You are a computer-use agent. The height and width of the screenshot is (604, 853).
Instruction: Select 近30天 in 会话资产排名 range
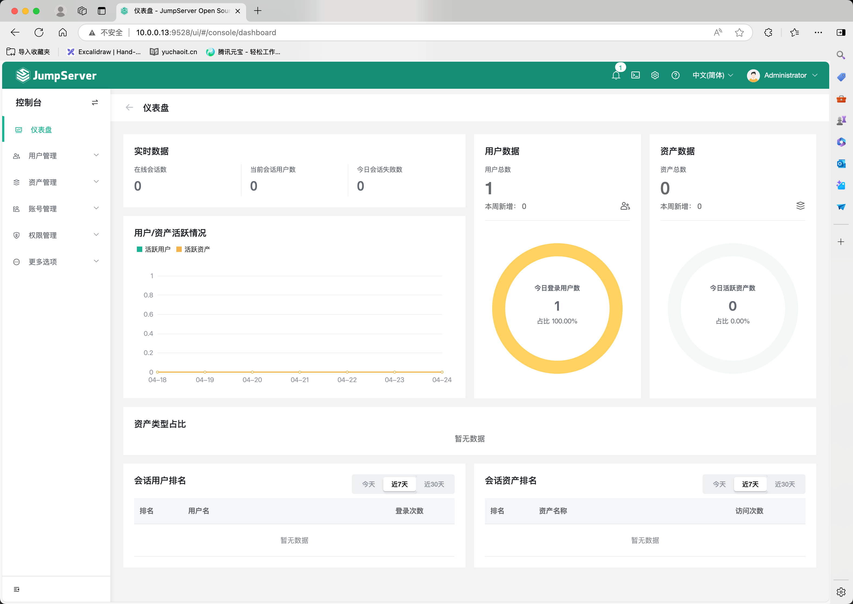(785, 484)
